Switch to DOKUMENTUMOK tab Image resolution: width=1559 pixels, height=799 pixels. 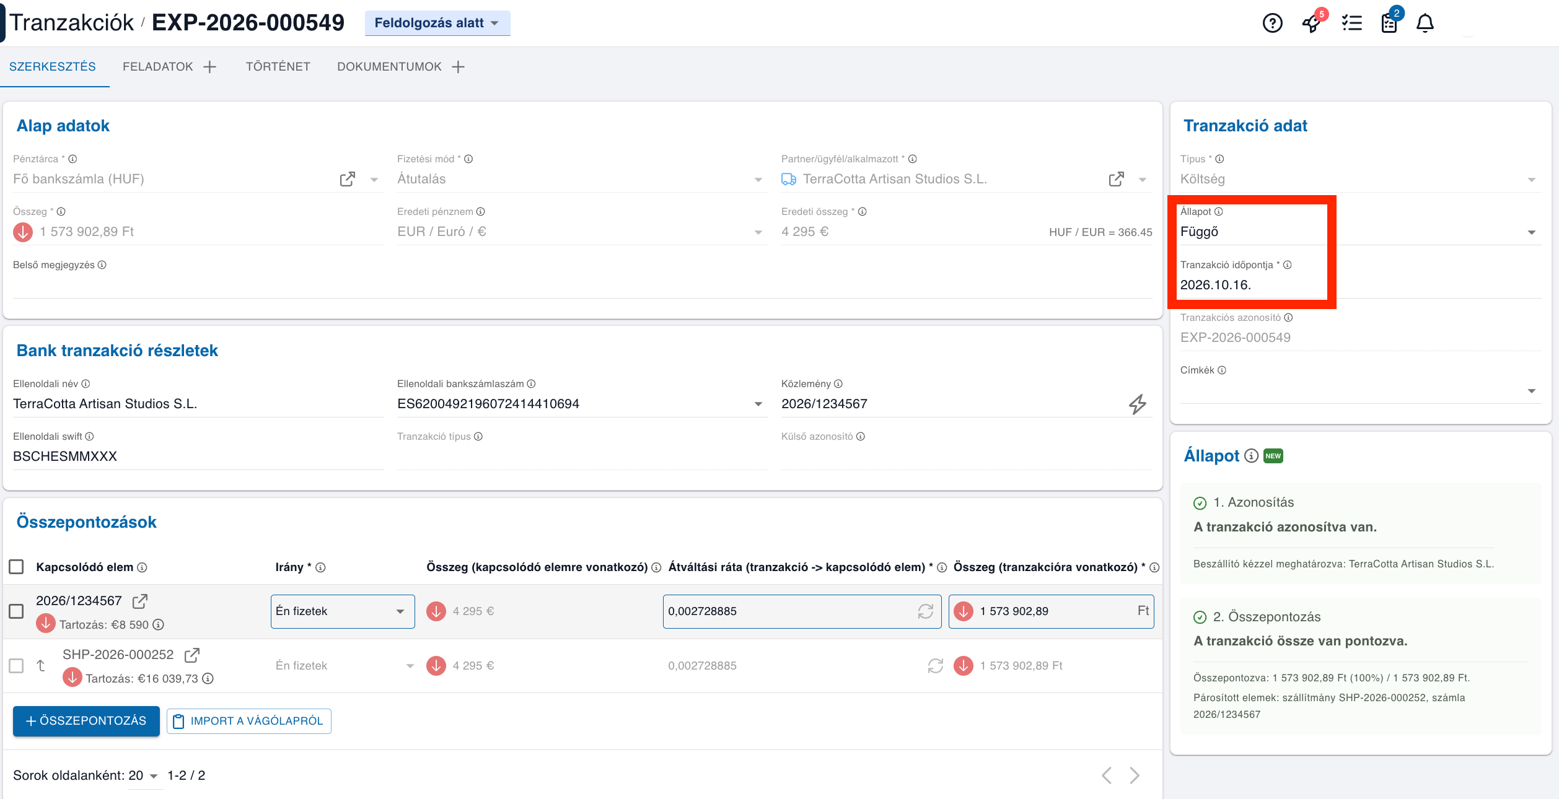389,67
